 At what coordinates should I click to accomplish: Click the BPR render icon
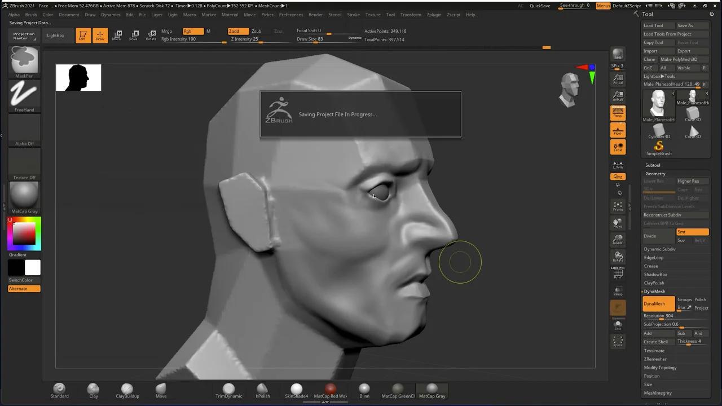(x=618, y=54)
